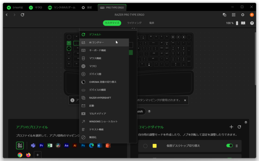Open キーボード機能 in the mapping menu

point(104,50)
